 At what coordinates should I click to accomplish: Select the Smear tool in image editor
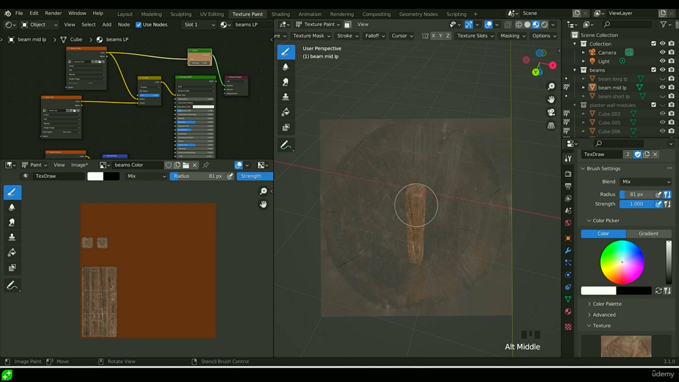12,222
